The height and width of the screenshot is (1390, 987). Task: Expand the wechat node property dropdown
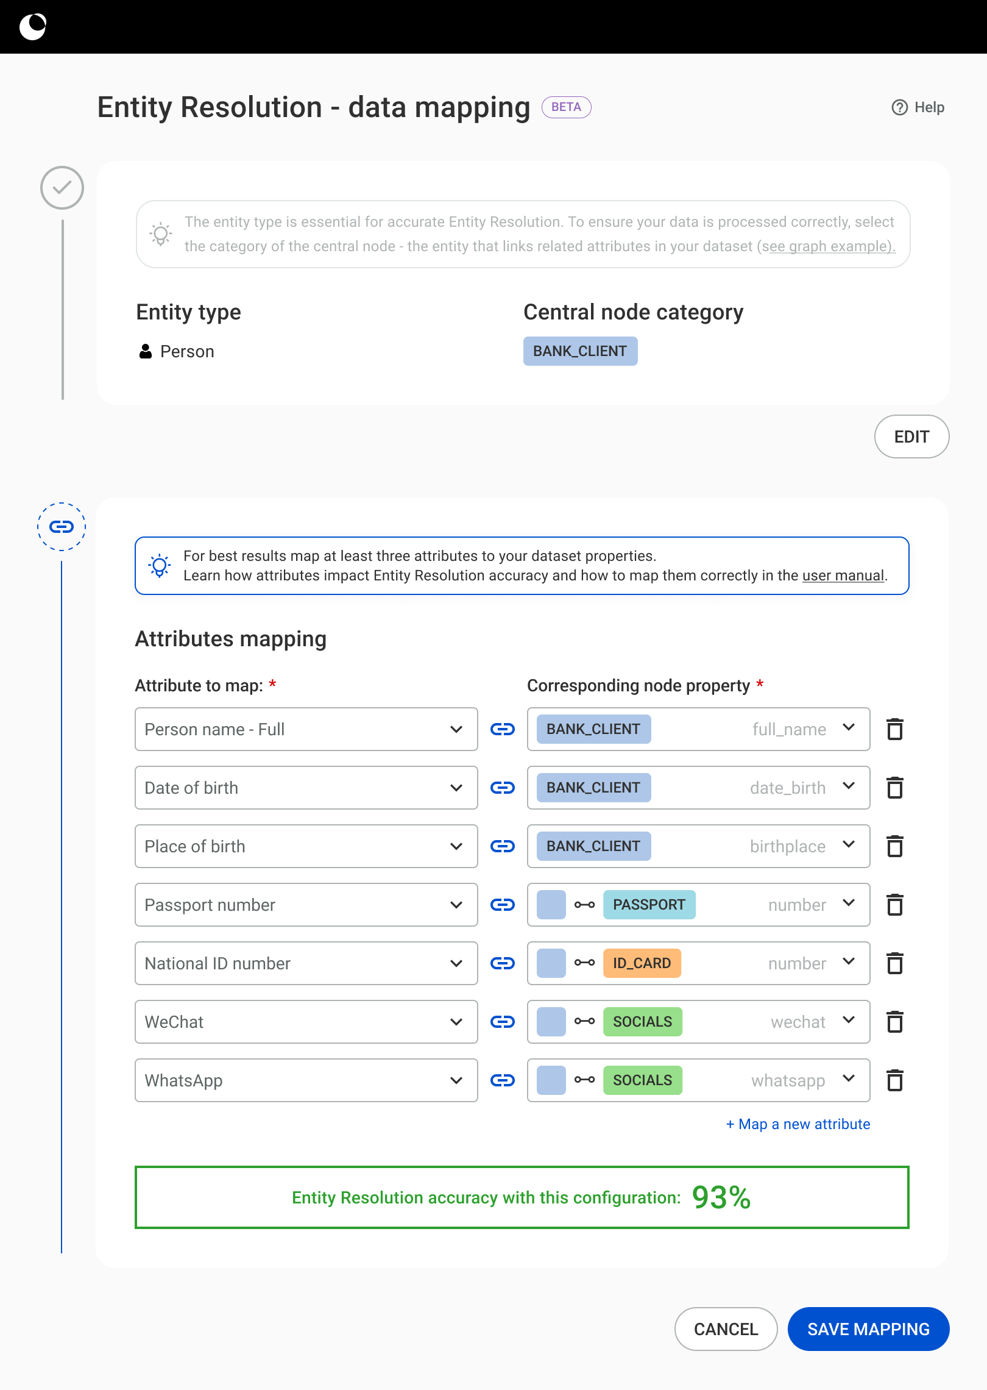tap(698, 1022)
